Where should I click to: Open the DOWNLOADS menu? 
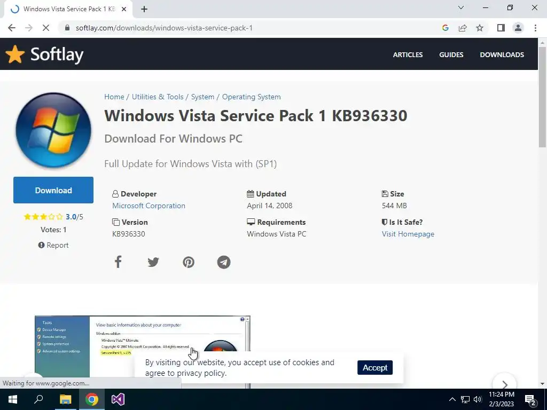pyautogui.click(x=502, y=55)
